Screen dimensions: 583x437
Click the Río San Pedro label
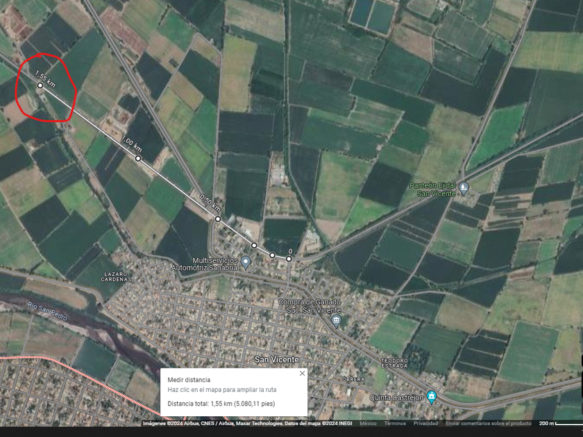click(x=47, y=311)
